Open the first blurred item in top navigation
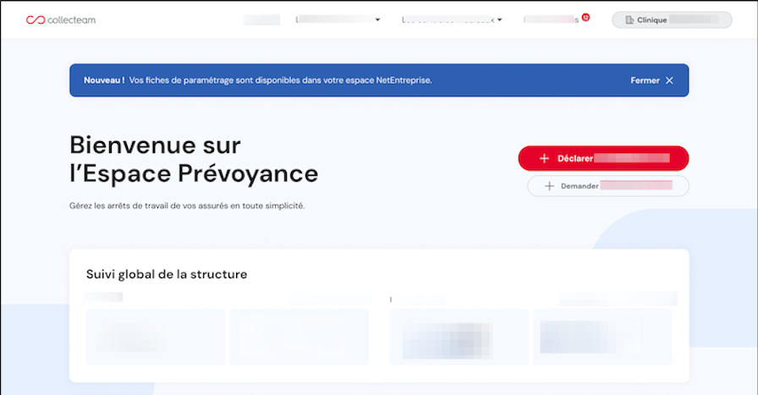758x395 pixels. pos(261,19)
